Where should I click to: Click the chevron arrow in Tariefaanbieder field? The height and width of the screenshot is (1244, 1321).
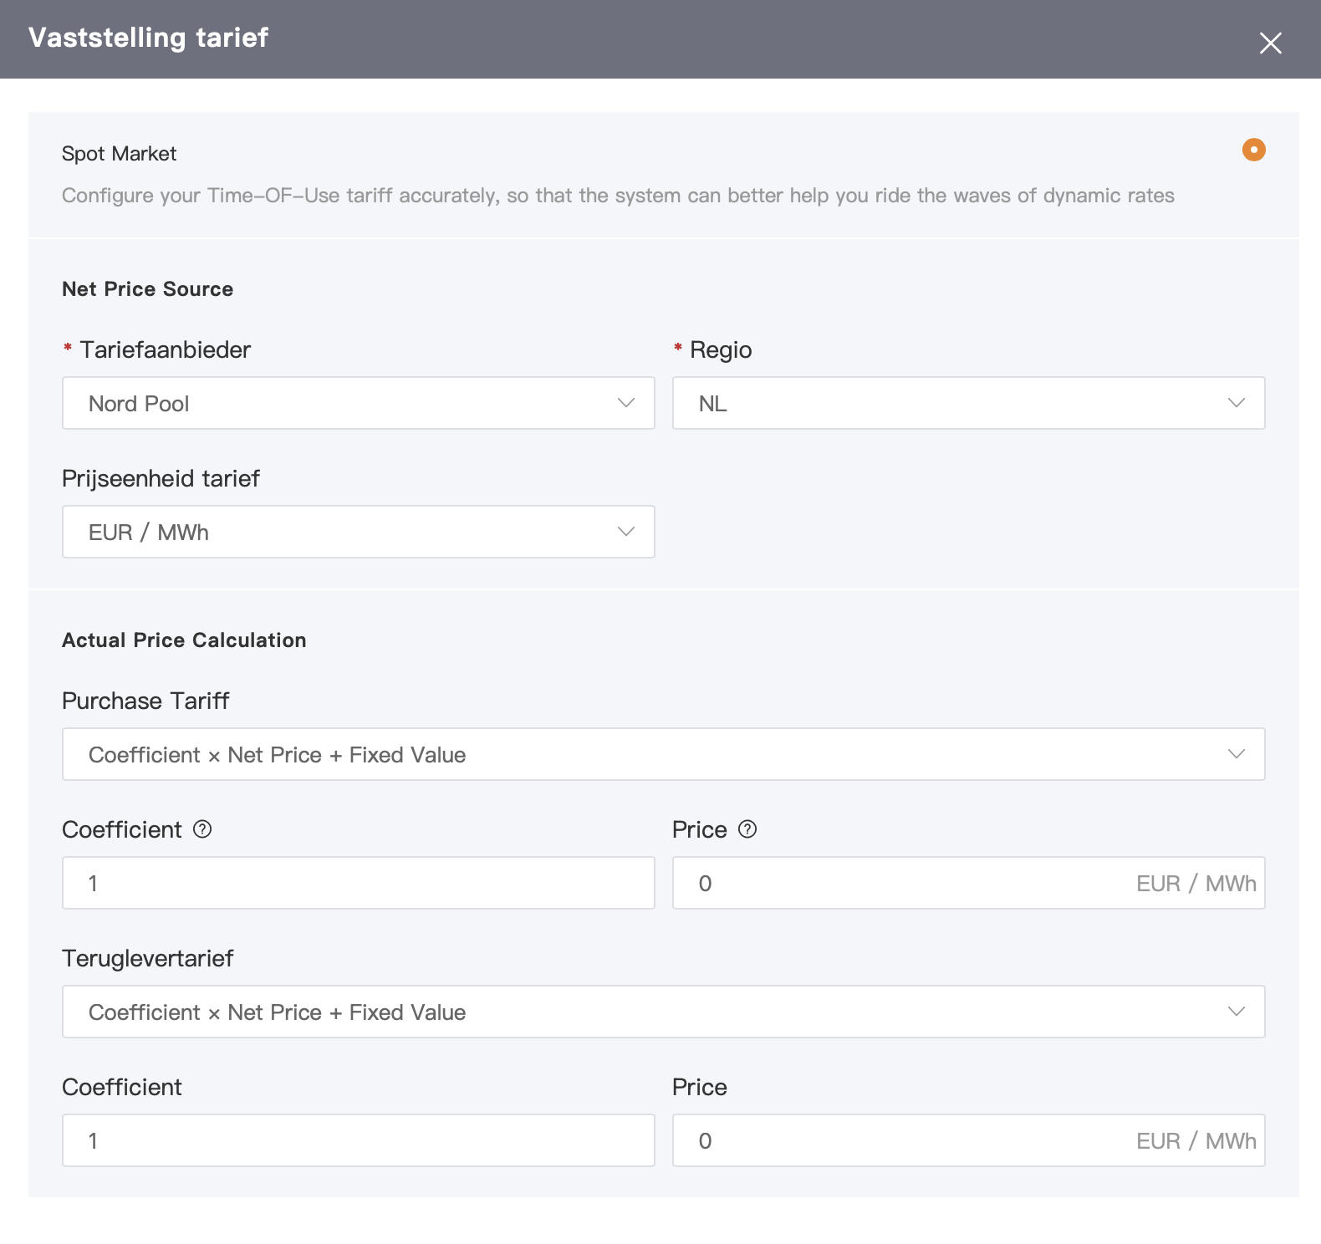626,403
